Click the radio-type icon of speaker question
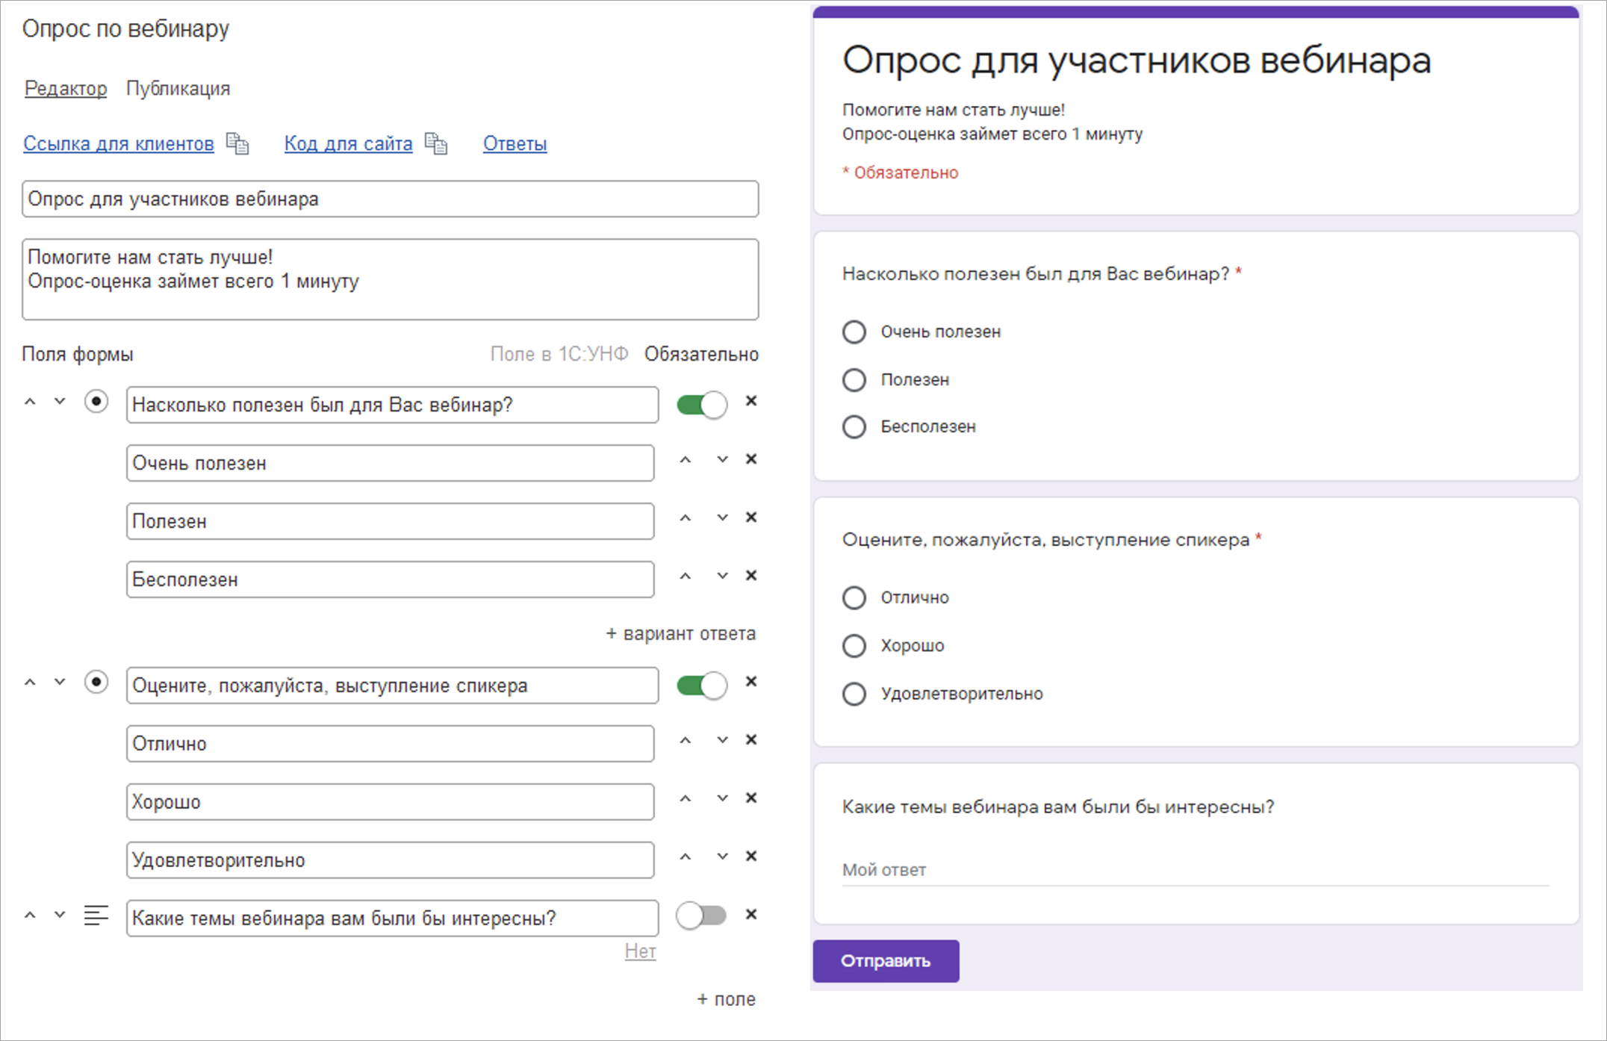 point(96,683)
